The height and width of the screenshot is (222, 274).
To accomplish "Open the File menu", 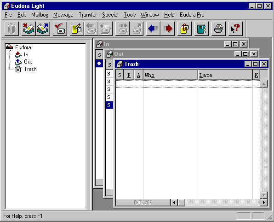I will pos(8,15).
